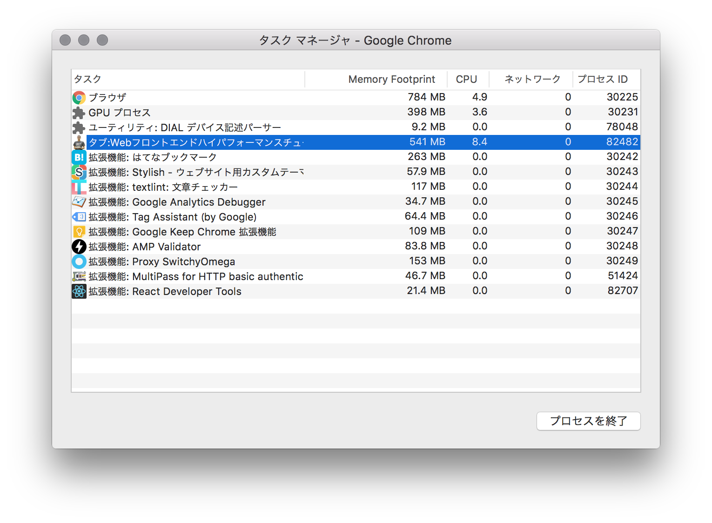Viewport: 712px width, 523px height.
Task: Click the Google Analytics Debugger icon
Action: (79, 202)
